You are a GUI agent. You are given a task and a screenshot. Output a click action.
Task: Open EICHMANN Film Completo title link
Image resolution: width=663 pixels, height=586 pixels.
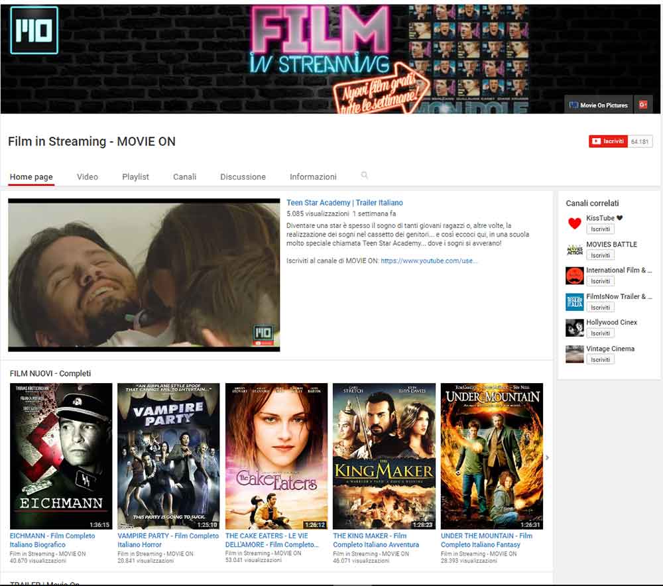(x=52, y=540)
